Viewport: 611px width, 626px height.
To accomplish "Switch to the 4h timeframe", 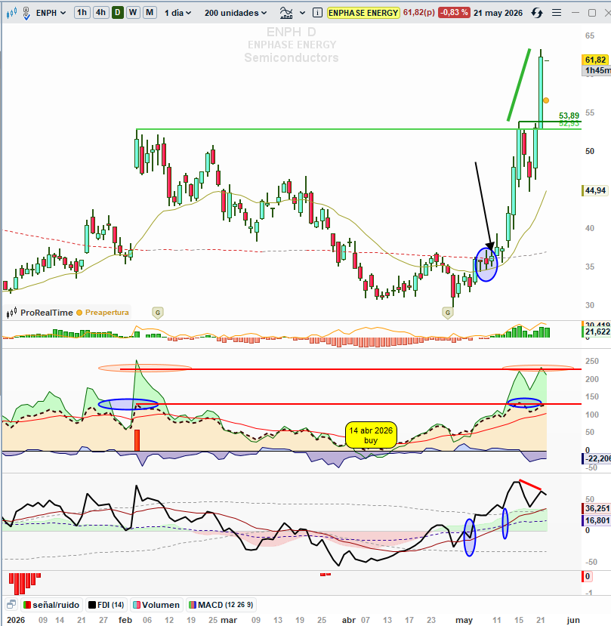I will point(100,12).
